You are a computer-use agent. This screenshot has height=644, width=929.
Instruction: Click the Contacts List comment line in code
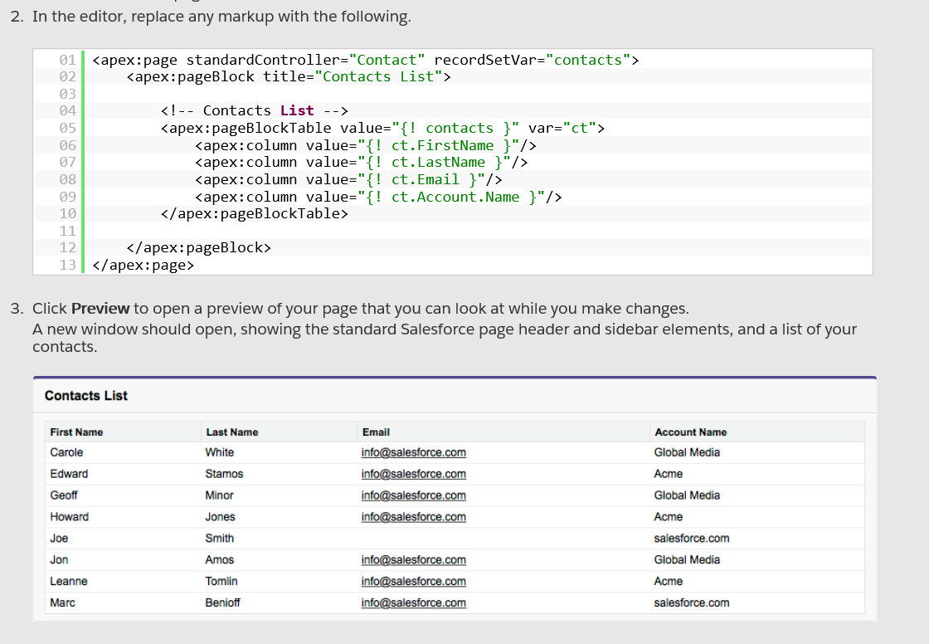click(x=254, y=110)
